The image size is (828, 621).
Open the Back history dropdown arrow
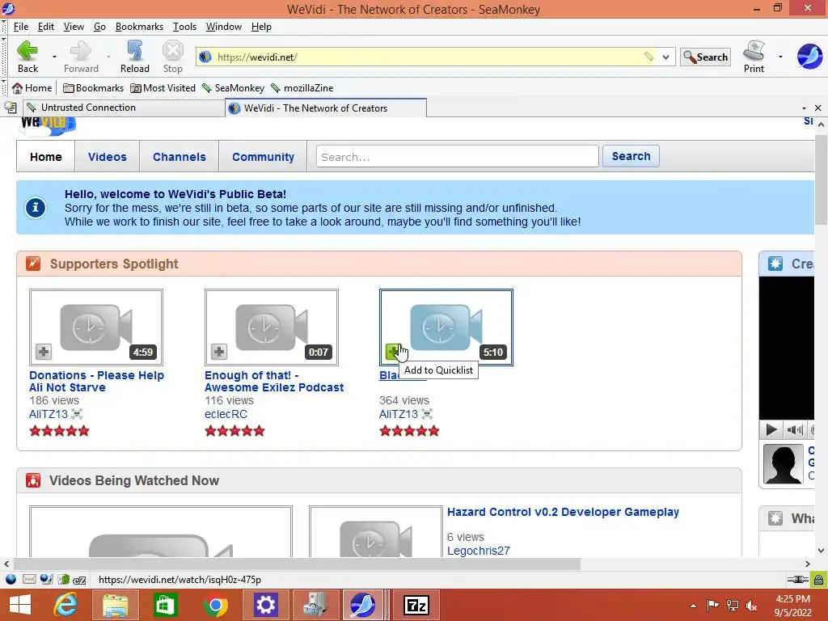coord(54,57)
